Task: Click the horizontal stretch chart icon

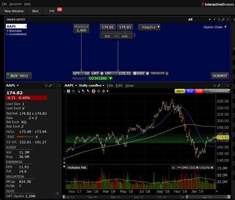Action: click(x=104, y=91)
